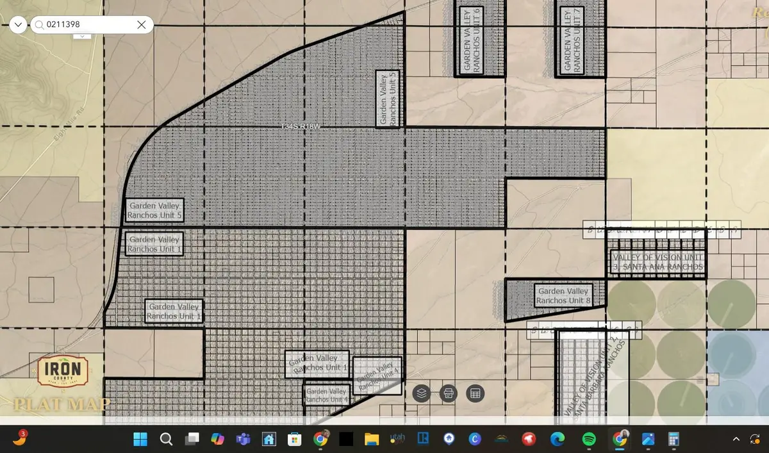Open the Windows Start menu
This screenshot has height=453, width=769.
tap(140, 439)
